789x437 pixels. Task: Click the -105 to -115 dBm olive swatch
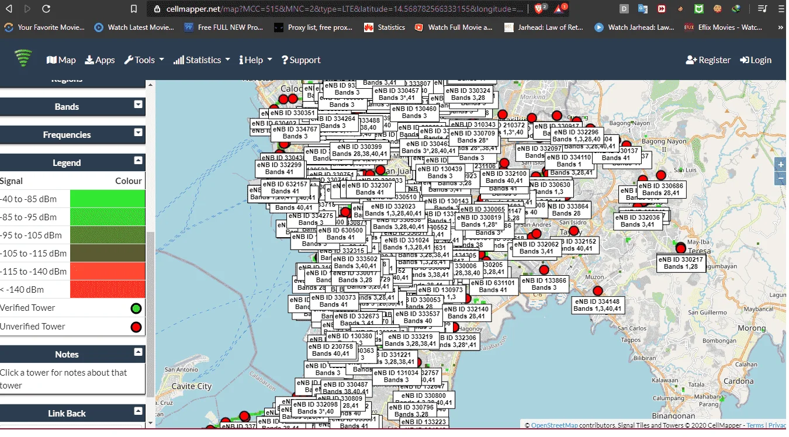pyautogui.click(x=108, y=253)
